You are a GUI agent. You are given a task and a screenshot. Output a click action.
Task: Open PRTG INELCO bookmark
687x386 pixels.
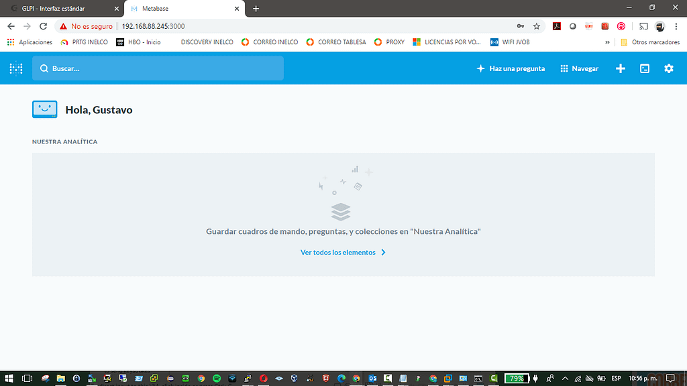85,42
